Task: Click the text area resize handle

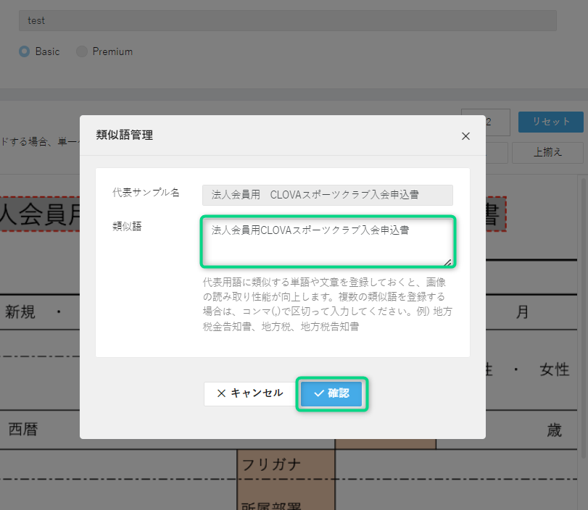Action: click(x=447, y=262)
